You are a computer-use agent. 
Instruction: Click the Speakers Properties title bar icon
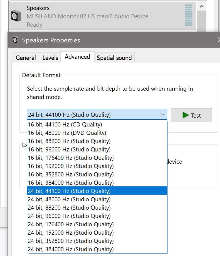16,40
